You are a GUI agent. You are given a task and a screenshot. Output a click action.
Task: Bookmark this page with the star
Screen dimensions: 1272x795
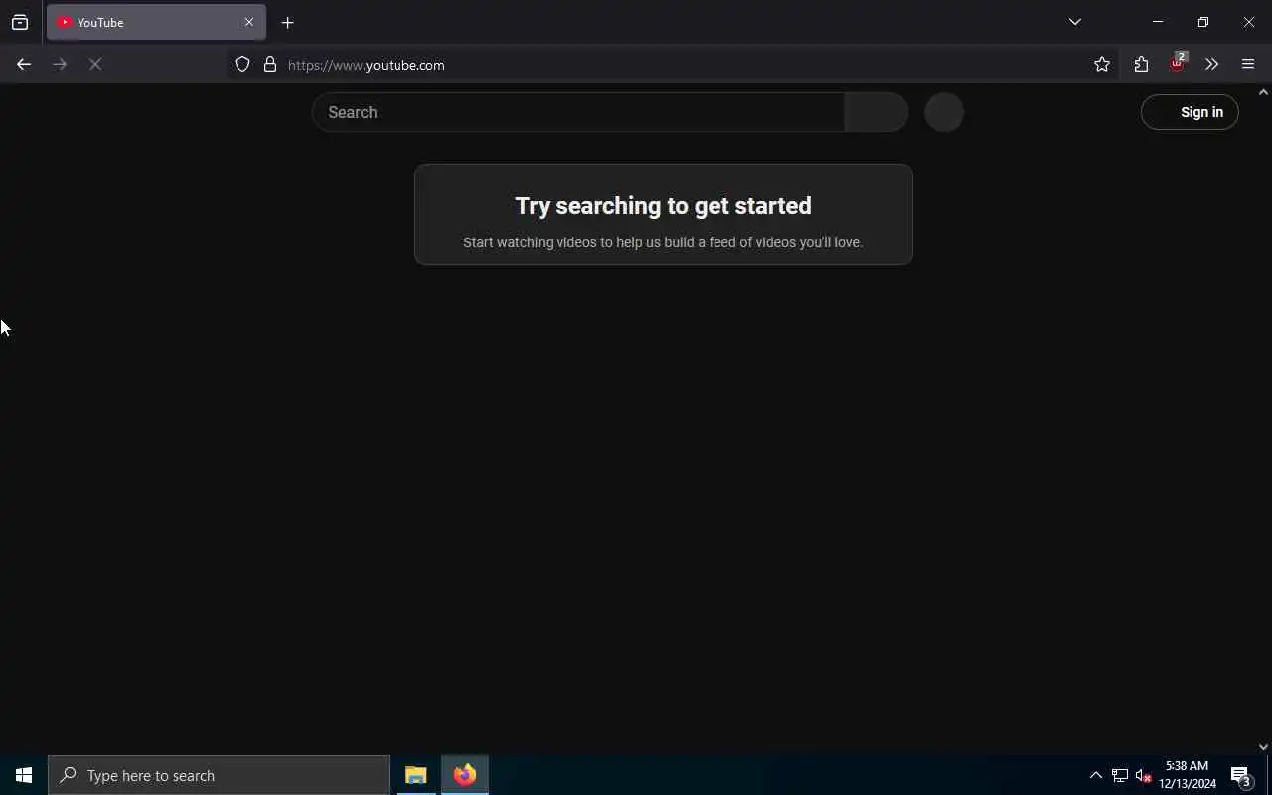1102,65
